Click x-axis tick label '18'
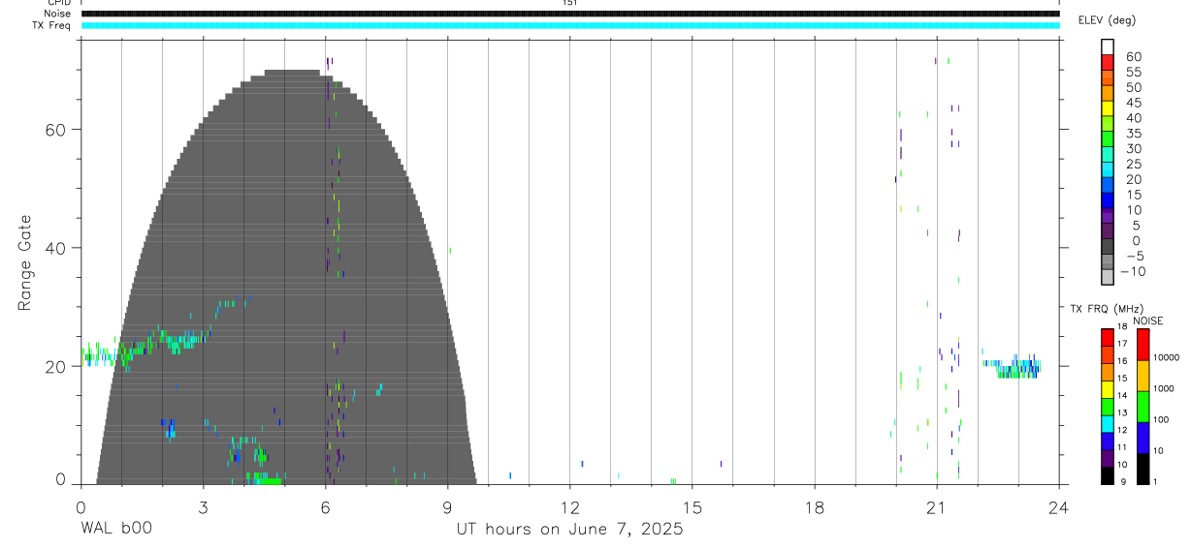This screenshot has height=549, width=1191. pyautogui.click(x=815, y=506)
